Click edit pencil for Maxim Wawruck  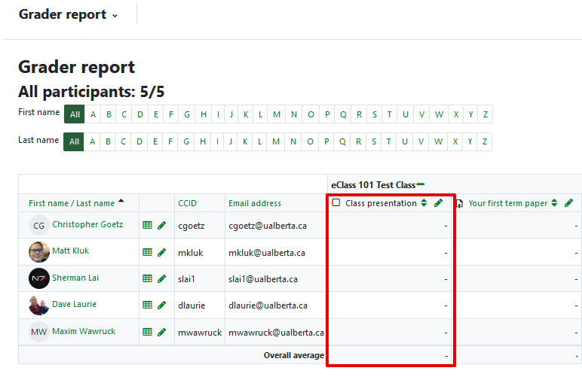(161, 332)
